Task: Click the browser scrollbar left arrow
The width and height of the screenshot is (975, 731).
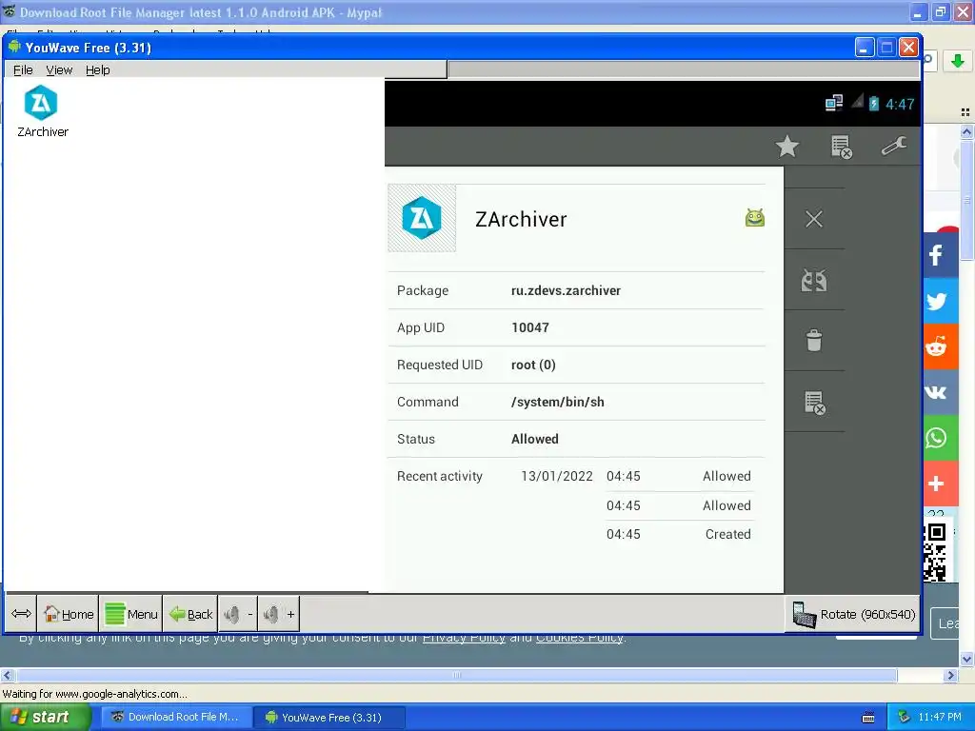Action: point(7,675)
